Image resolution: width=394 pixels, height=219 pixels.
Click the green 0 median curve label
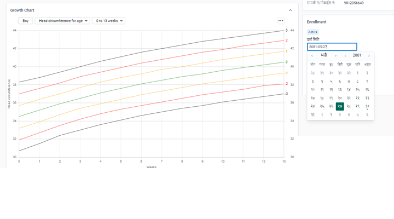pyautogui.click(x=286, y=62)
